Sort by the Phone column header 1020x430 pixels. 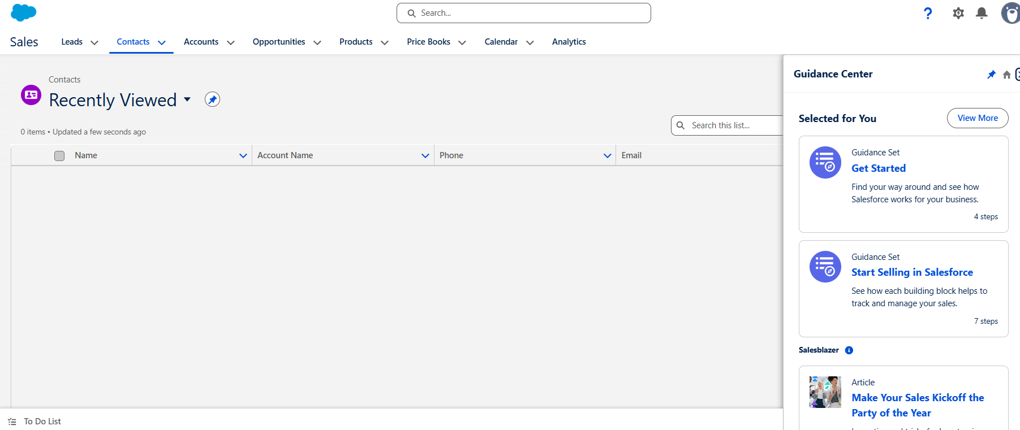(451, 155)
